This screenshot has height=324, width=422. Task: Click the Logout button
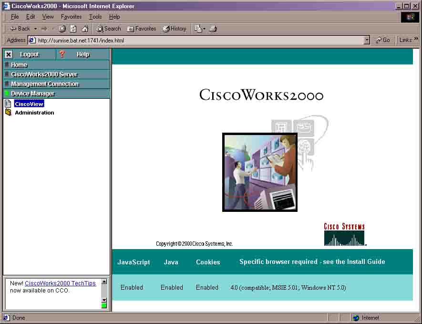point(30,54)
